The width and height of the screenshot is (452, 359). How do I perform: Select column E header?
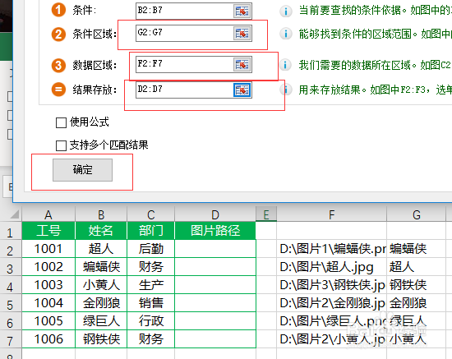pyautogui.click(x=266, y=214)
